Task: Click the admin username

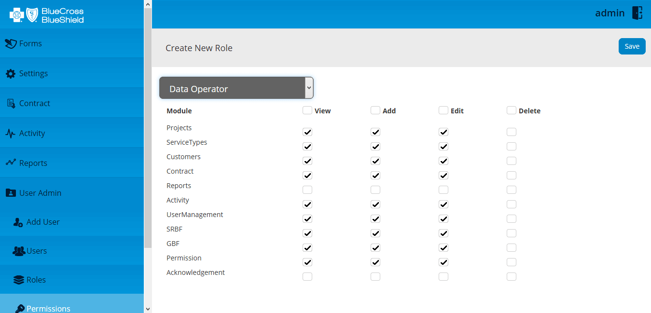Action: 610,13
